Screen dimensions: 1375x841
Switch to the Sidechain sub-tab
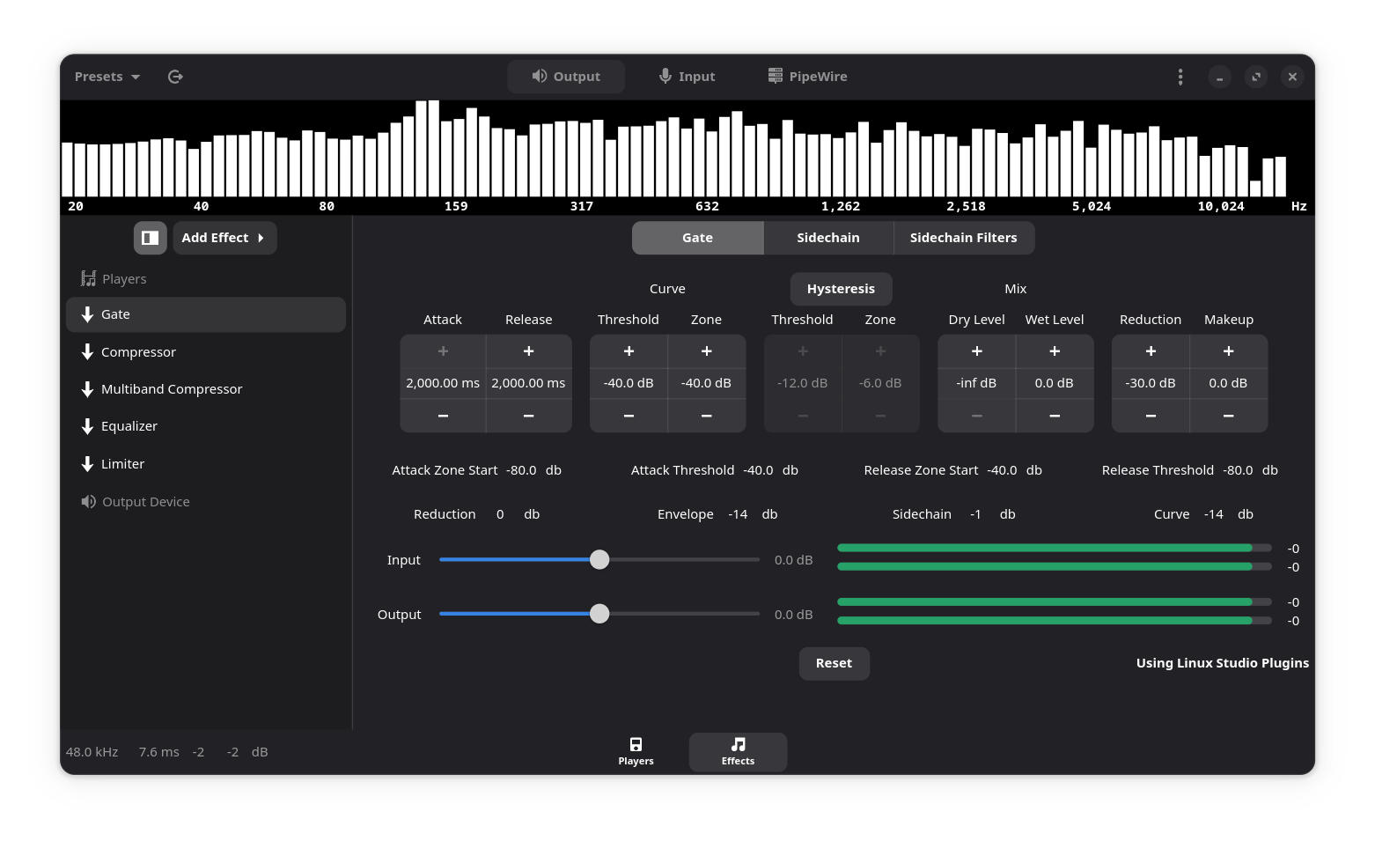pyautogui.click(x=828, y=238)
